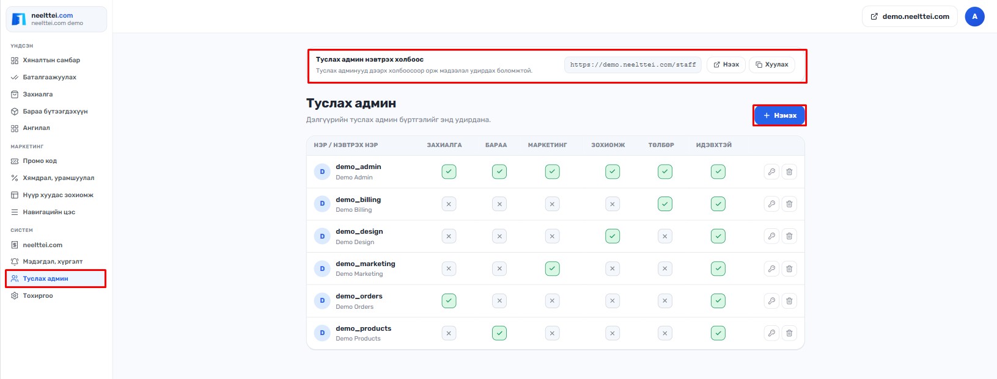Click the demo_marketing username text
This screenshot has width=997, height=379.
(x=366, y=264)
